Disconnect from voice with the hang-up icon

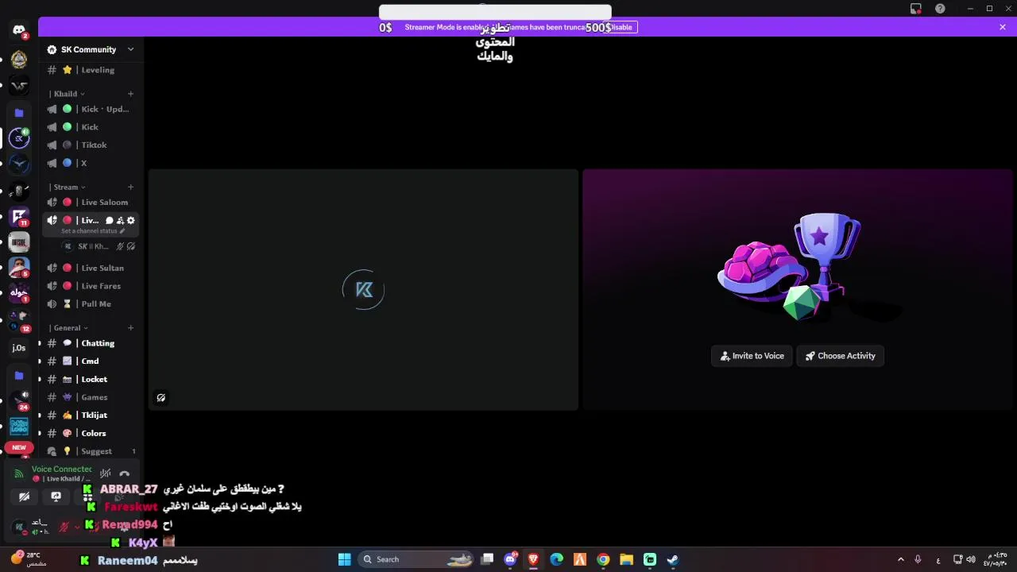tap(124, 473)
